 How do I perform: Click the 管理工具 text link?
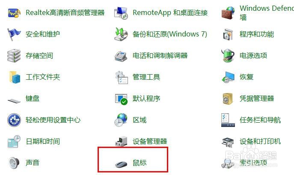146,77
